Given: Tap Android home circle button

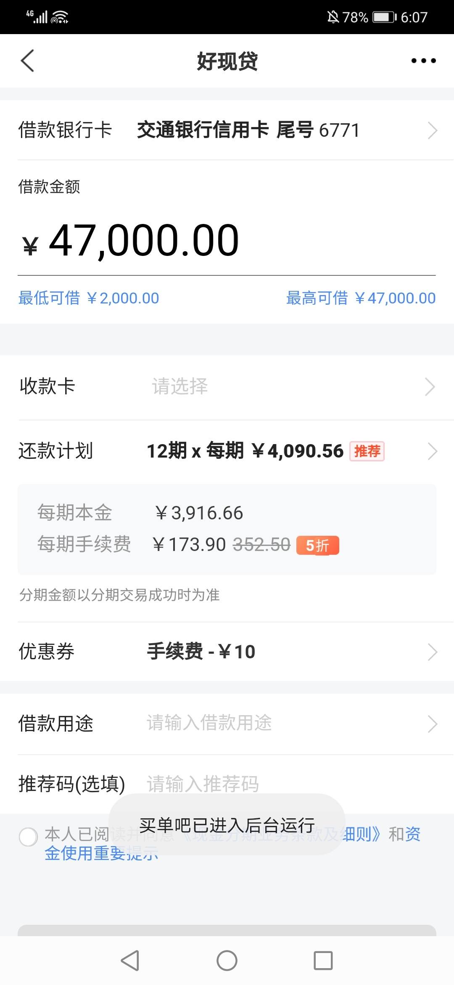Looking at the screenshot, I should point(227,961).
